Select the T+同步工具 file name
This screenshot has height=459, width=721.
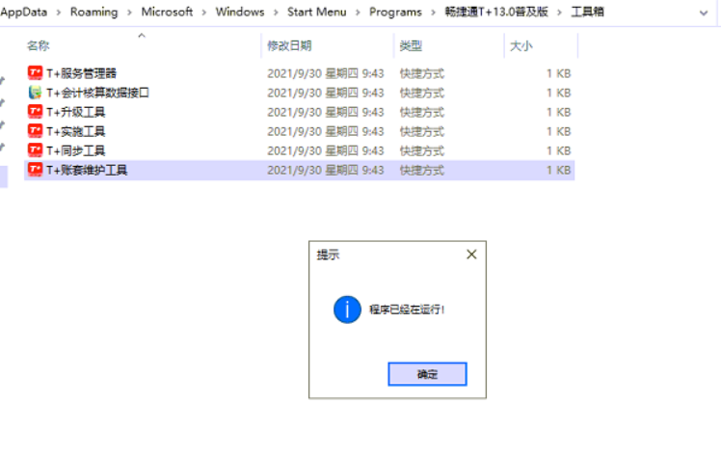[76, 150]
